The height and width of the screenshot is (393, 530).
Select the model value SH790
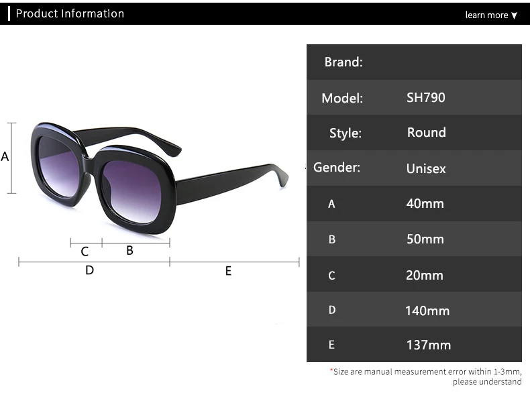coord(425,97)
